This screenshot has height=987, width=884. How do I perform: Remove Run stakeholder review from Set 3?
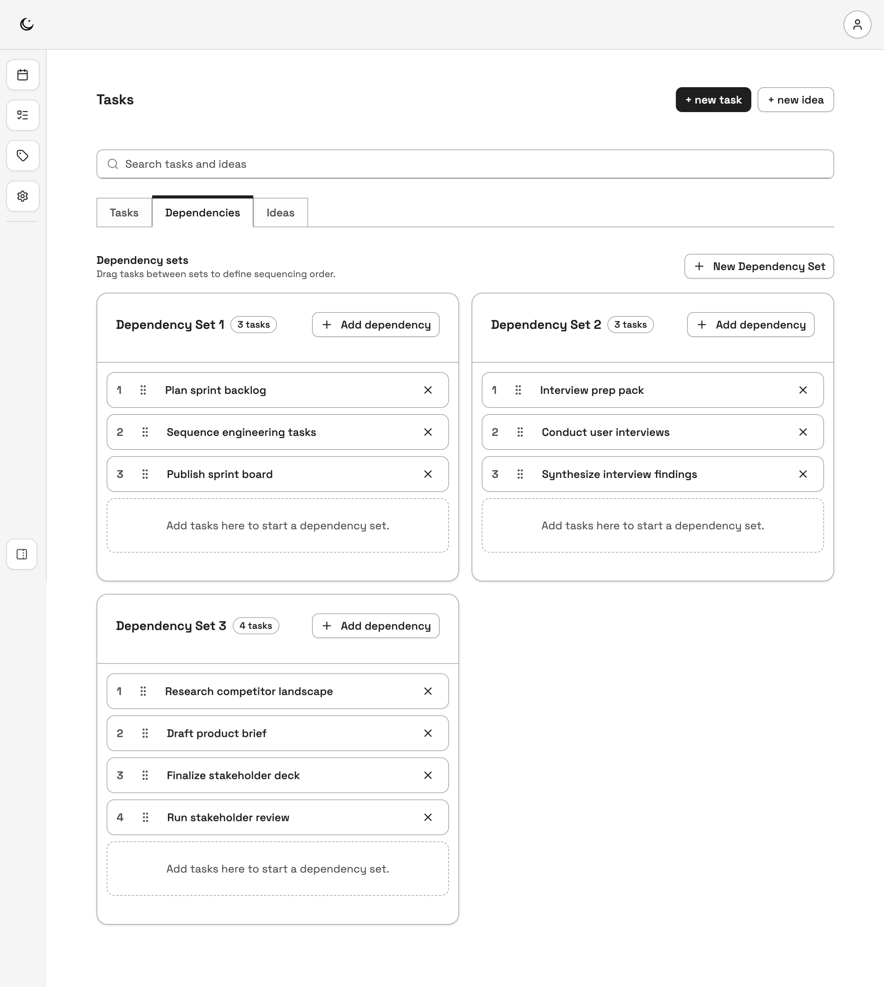(x=428, y=817)
